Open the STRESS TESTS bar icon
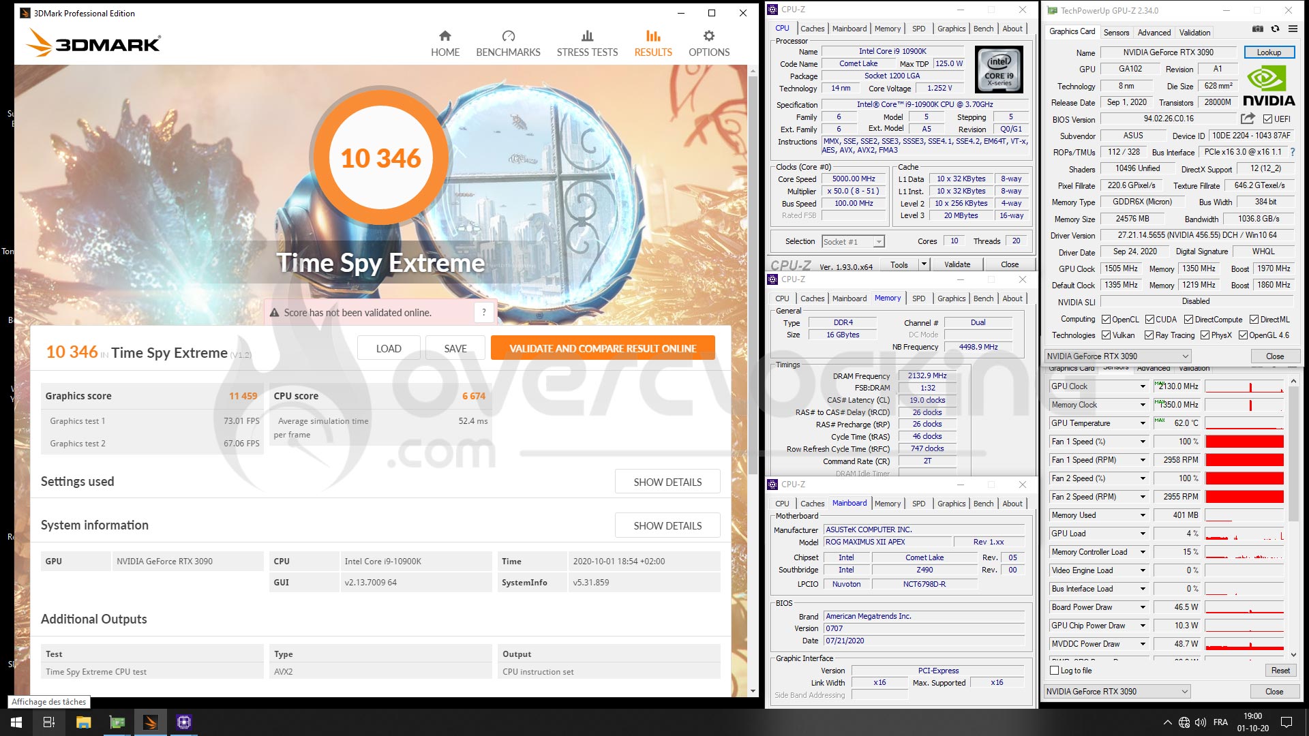1309x736 pixels. point(587,36)
